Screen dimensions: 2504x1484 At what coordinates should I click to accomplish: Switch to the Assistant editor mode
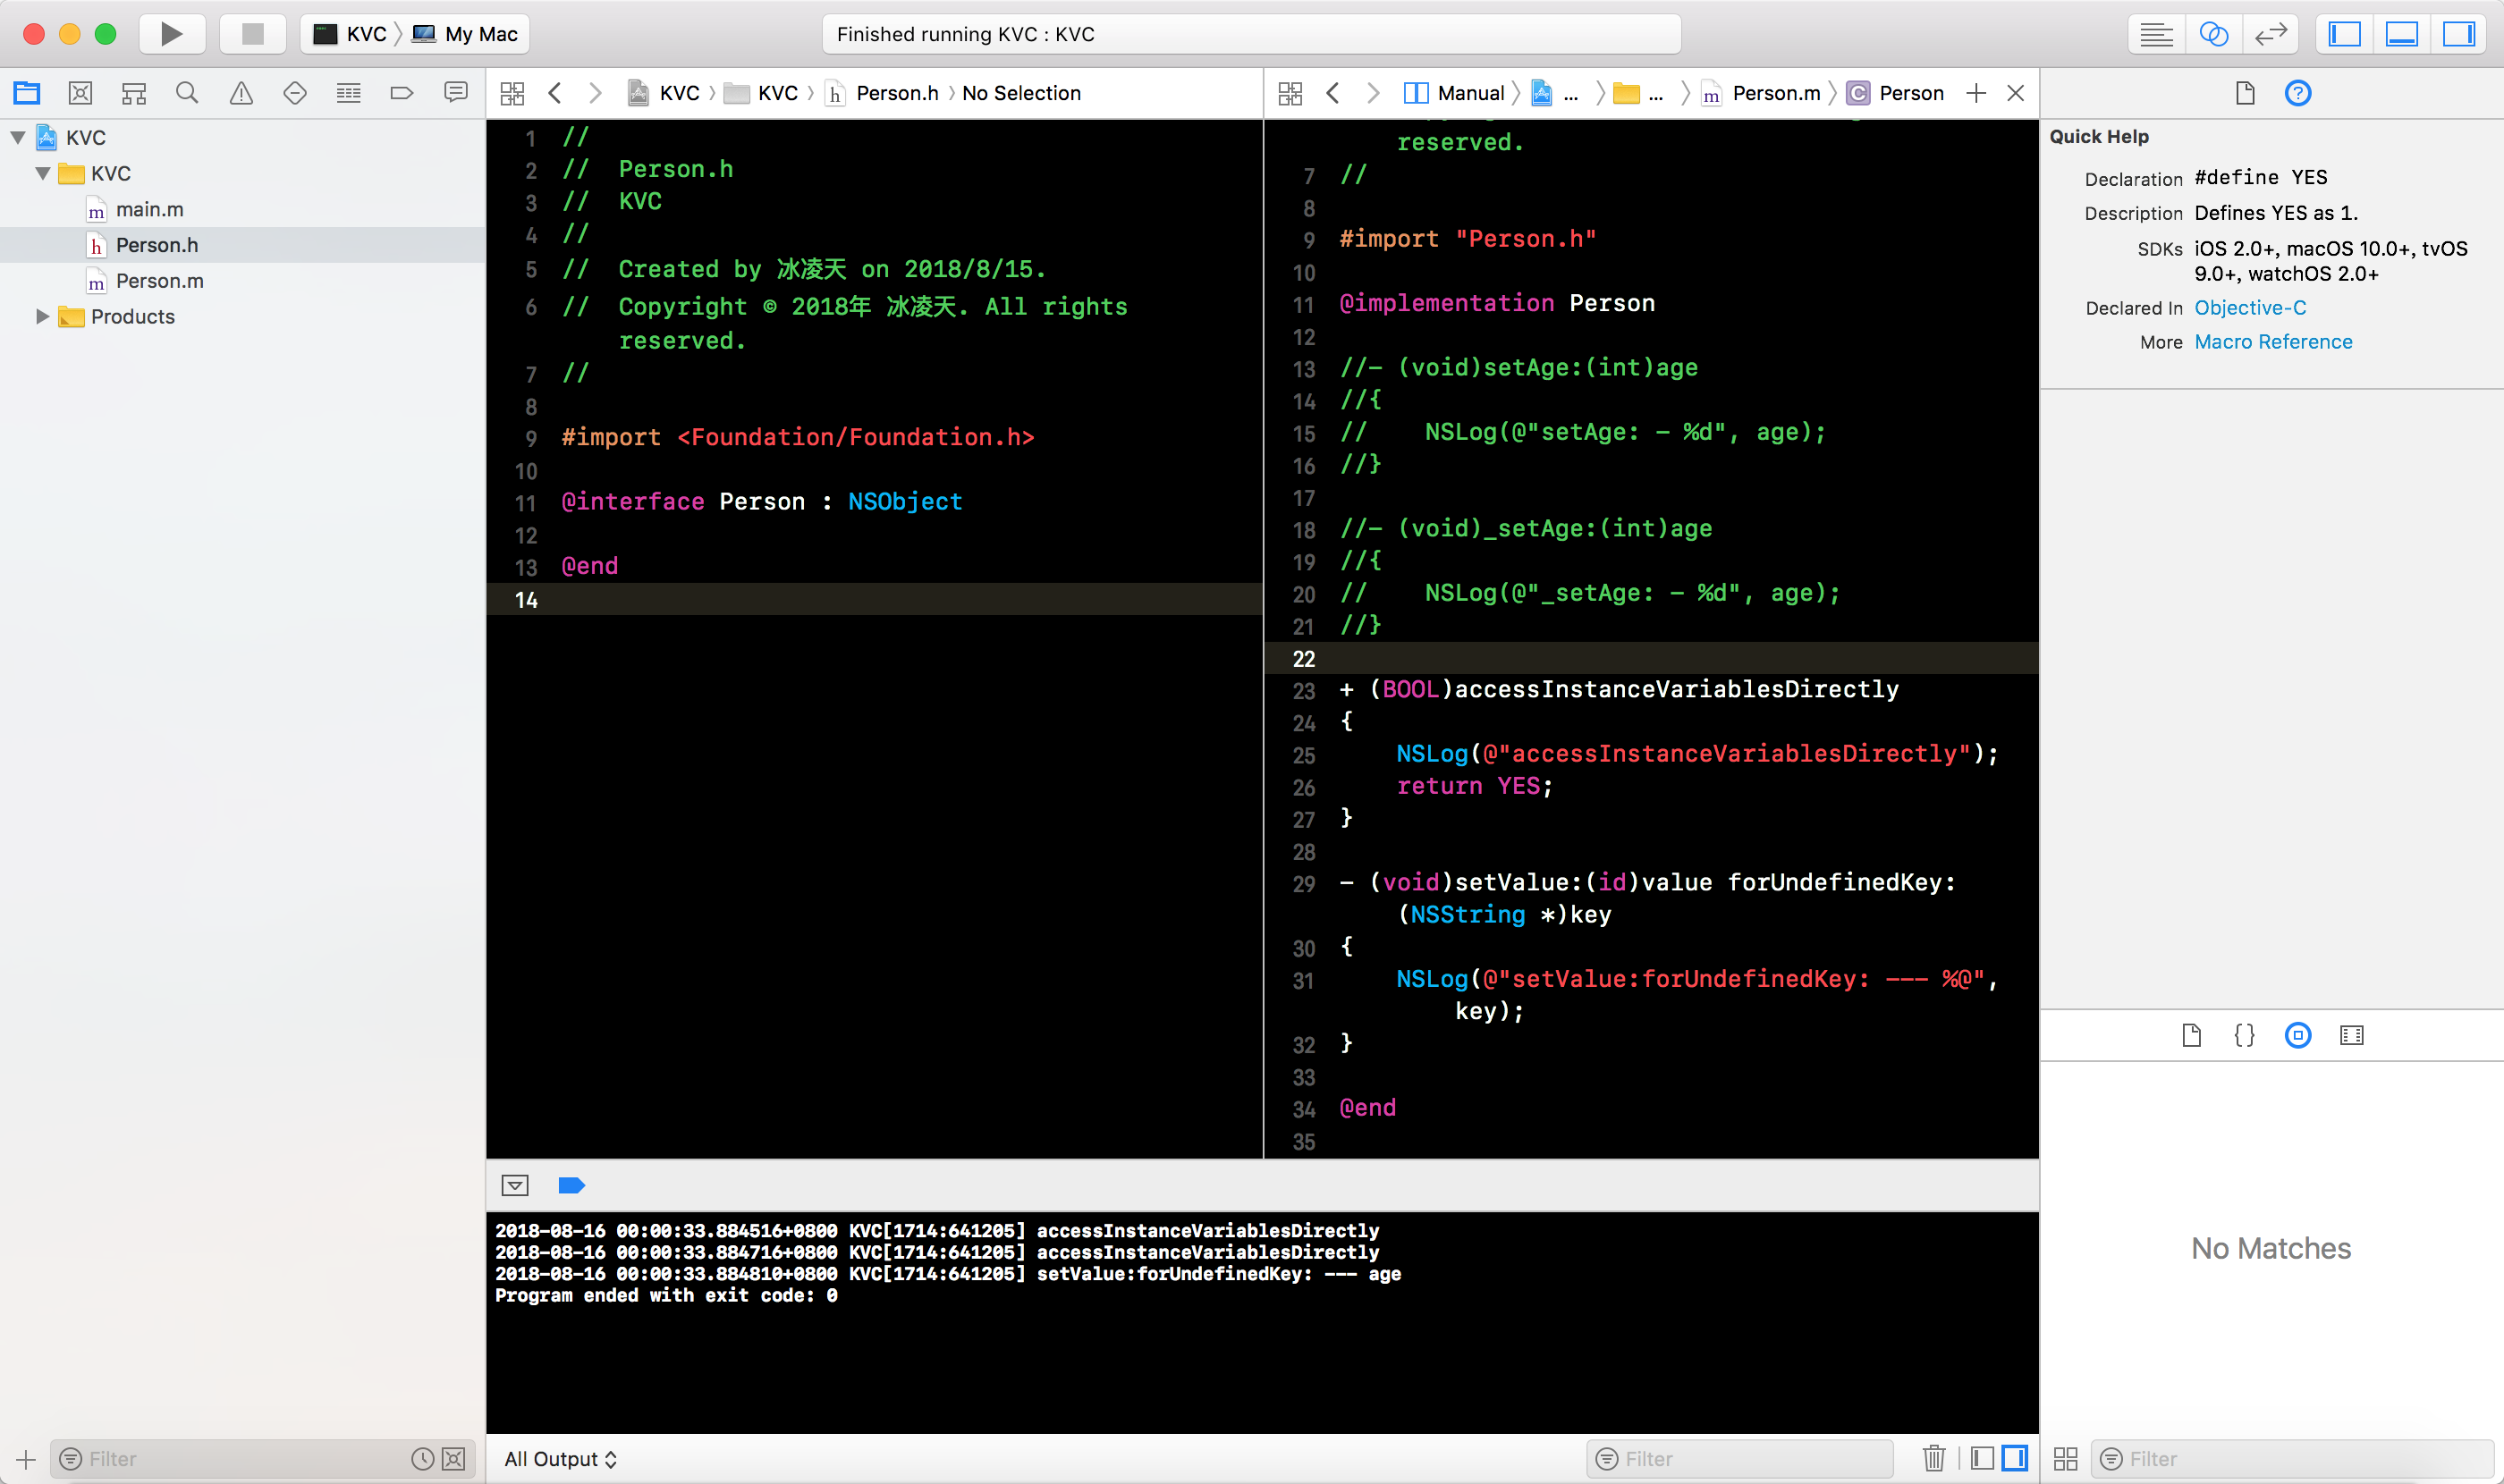point(2212,34)
